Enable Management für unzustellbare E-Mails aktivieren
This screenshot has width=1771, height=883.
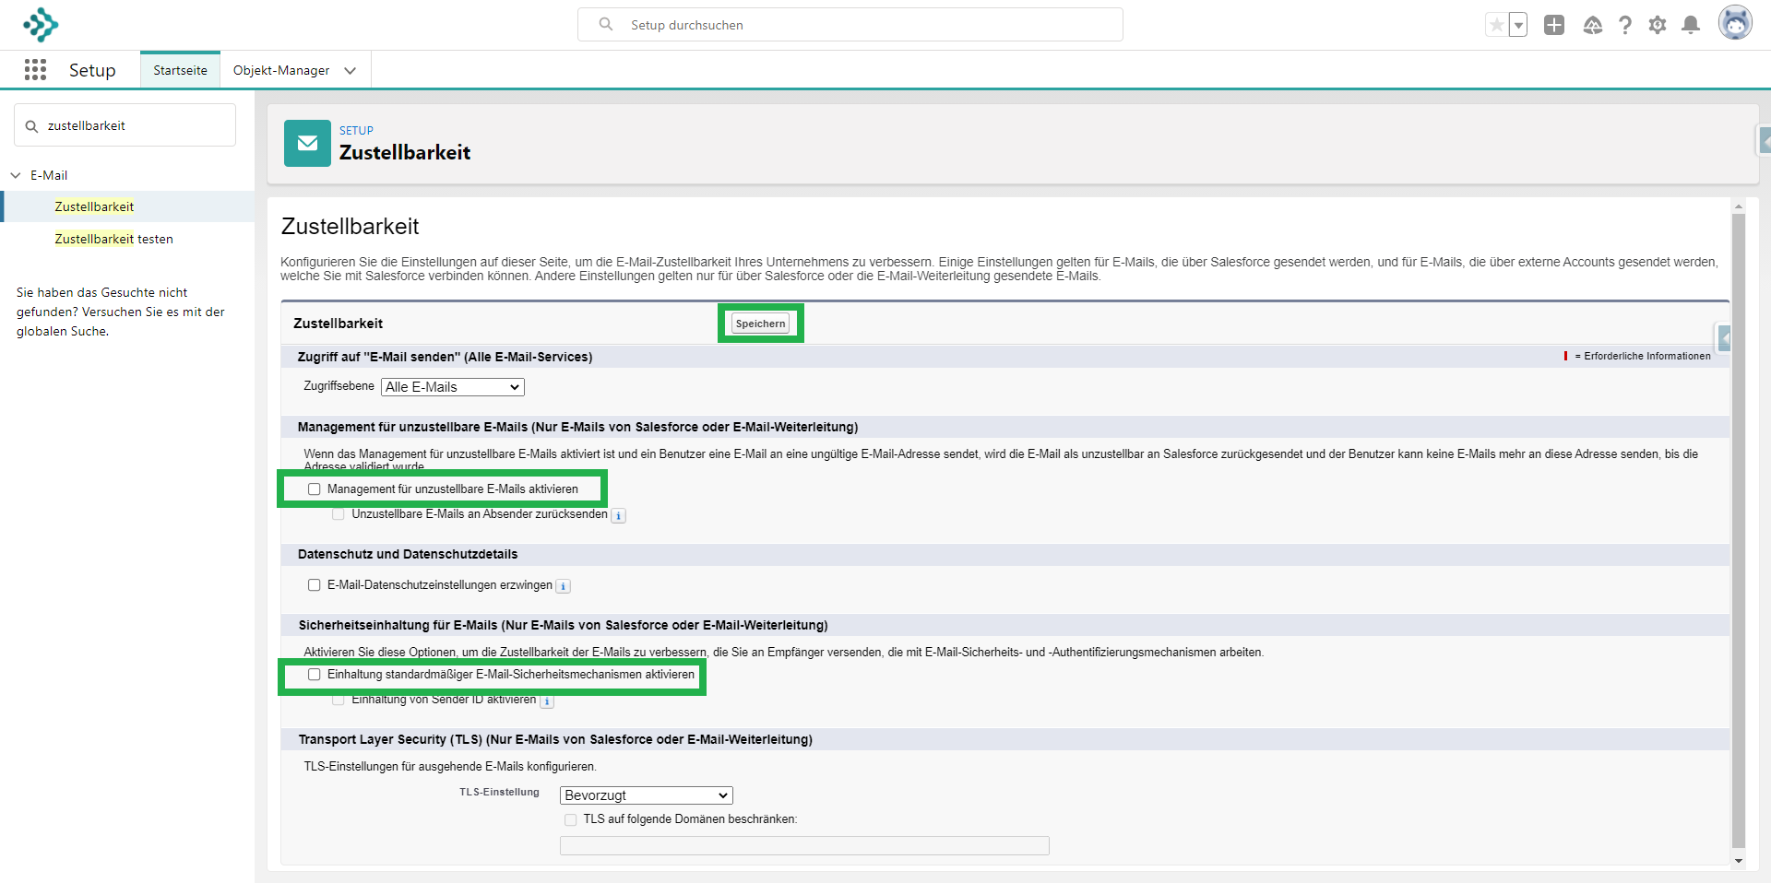[315, 489]
